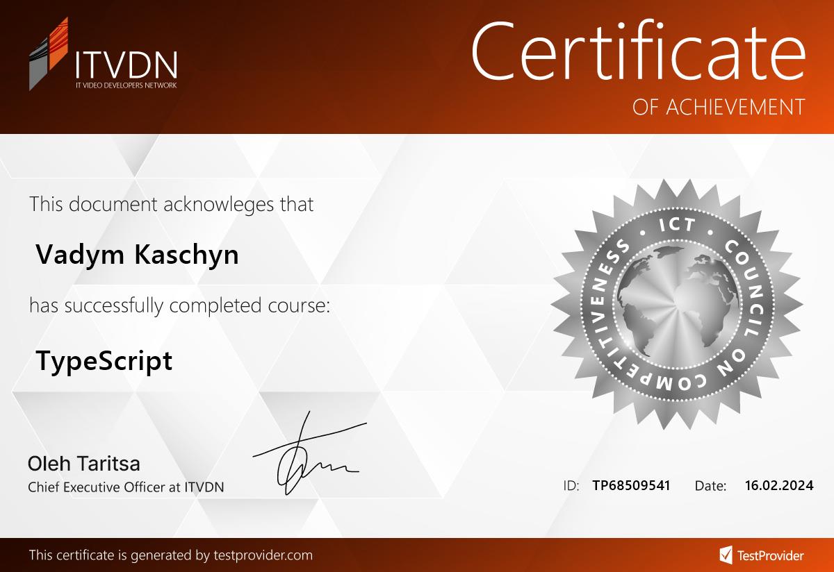Click the name Oleh Taritsa
The height and width of the screenshot is (572, 834).
click(x=83, y=464)
